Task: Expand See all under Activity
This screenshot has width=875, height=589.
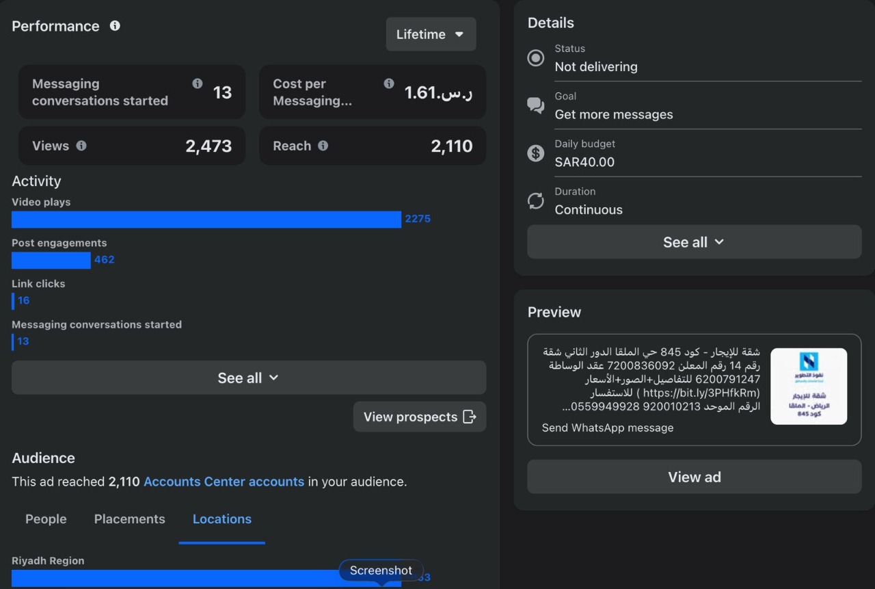Action: pyautogui.click(x=248, y=378)
